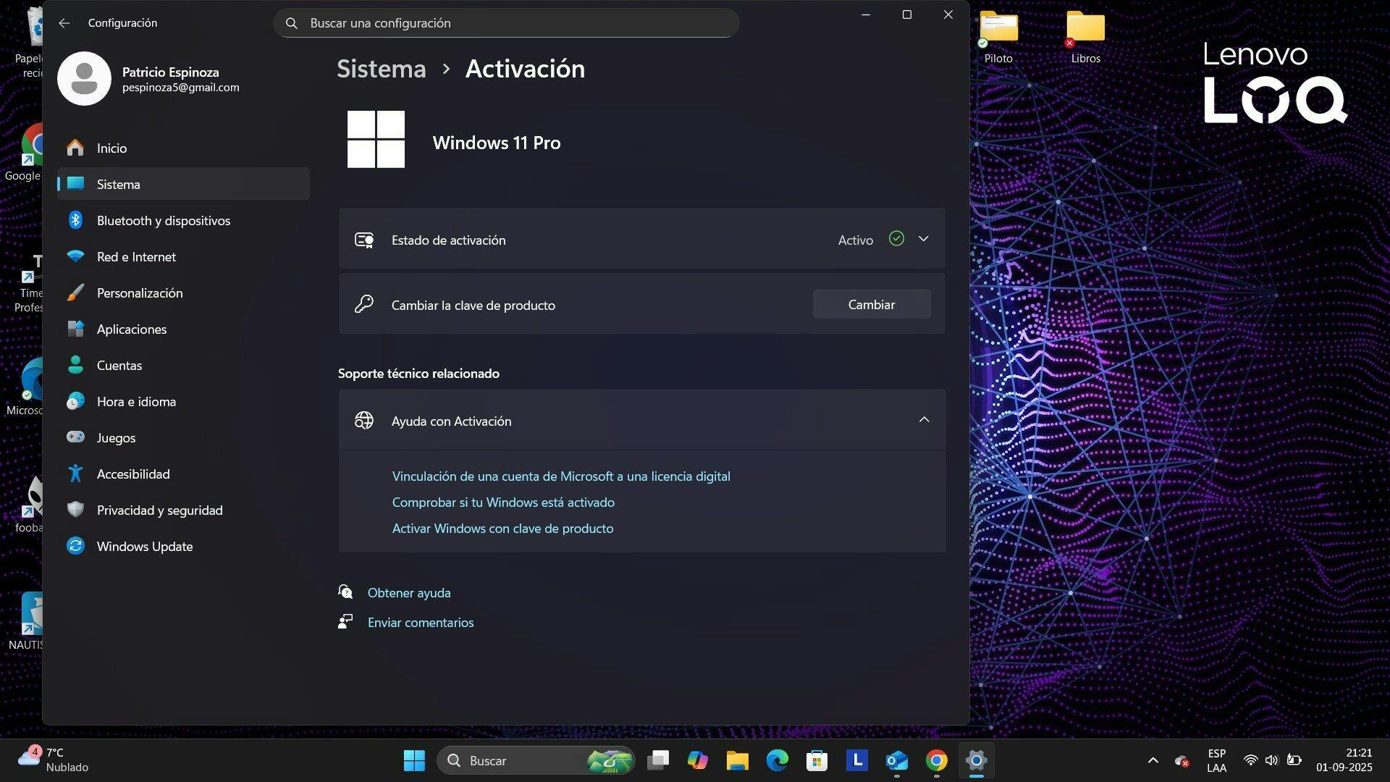Click the Sistema breadcrumb link

tap(382, 69)
